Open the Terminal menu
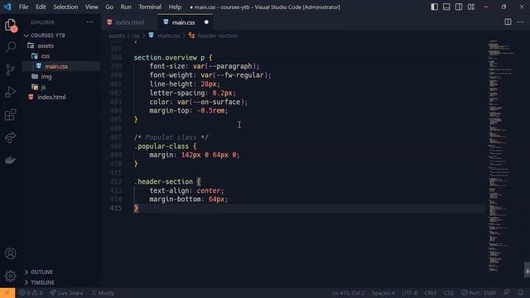Image resolution: width=530 pixels, height=298 pixels. click(x=150, y=7)
